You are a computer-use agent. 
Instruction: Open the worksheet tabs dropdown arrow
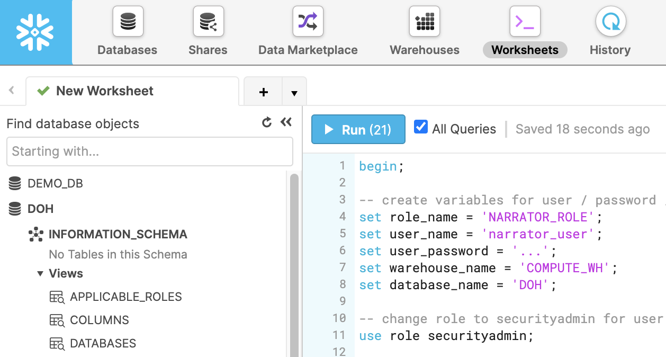tap(294, 93)
